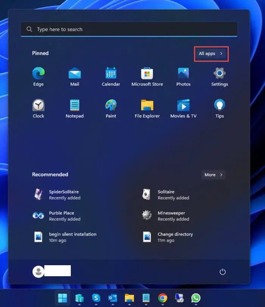Click the computer monitor icon on taskbar
Viewport: 265px width, 307px height.
pos(179,298)
